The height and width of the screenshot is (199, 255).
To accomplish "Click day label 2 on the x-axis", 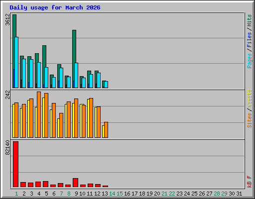I will coord(24,194).
